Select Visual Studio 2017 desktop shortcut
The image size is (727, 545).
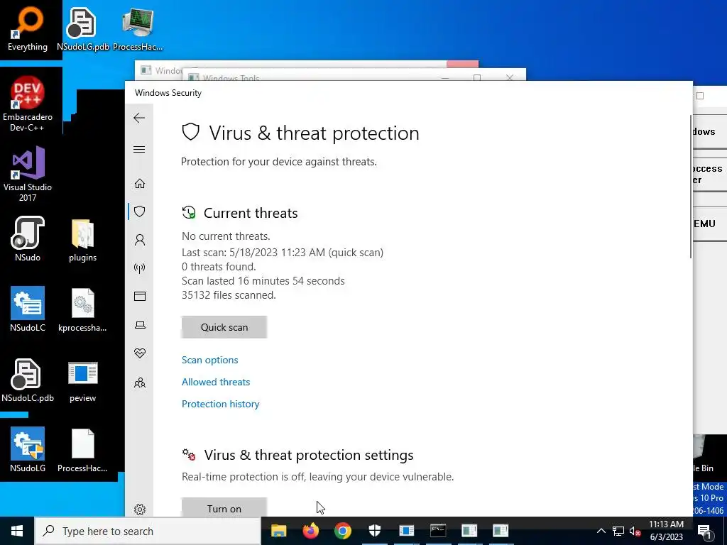[28, 175]
